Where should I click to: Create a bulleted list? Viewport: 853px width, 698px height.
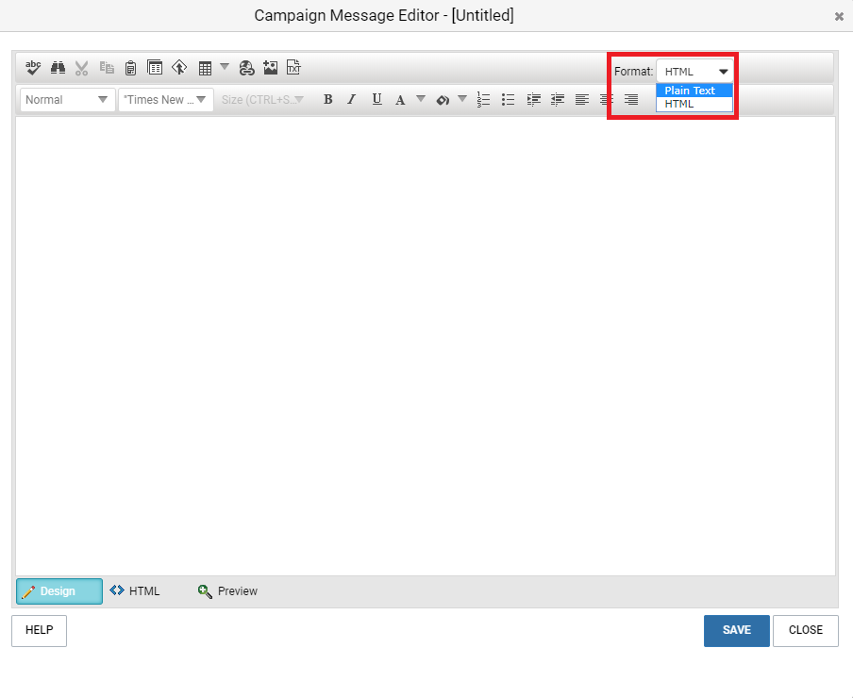(x=508, y=99)
